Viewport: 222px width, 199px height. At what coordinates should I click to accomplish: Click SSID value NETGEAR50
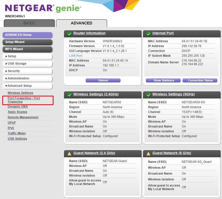pyautogui.click(x=112, y=102)
